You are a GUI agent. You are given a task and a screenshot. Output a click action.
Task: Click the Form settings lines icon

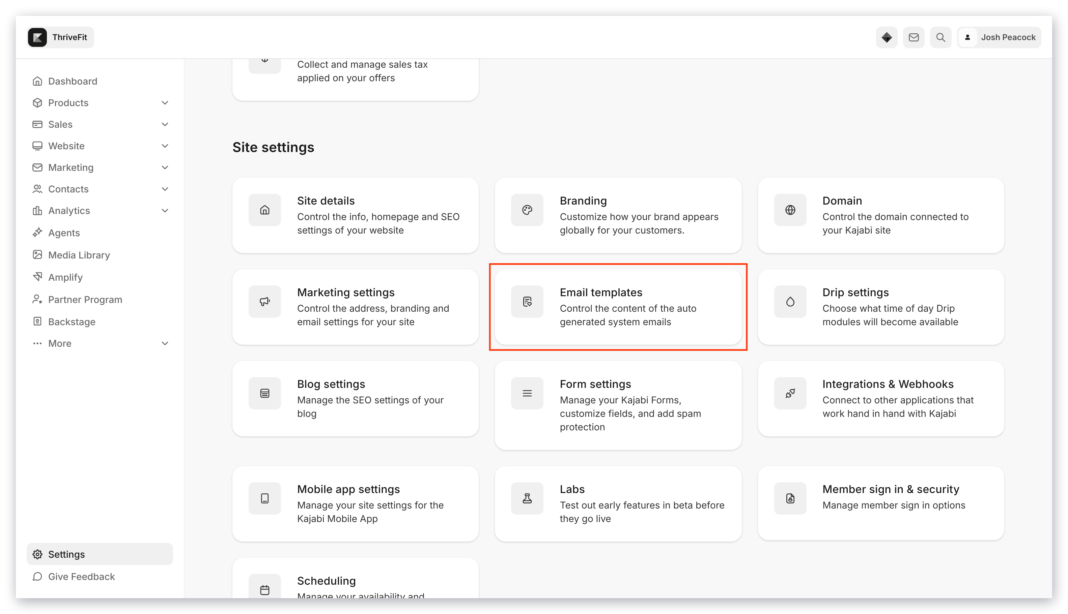(x=527, y=393)
